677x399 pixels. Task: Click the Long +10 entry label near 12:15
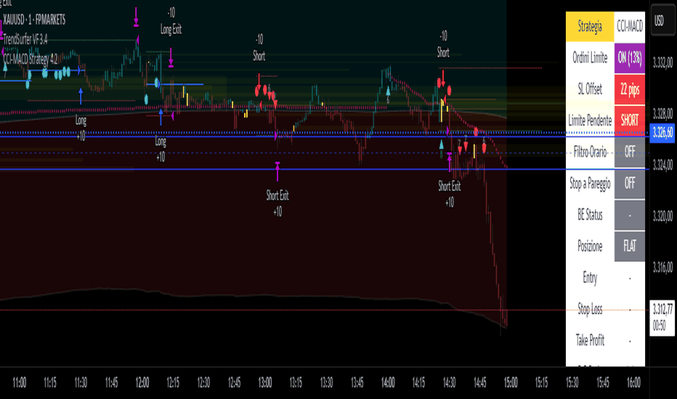pos(161,149)
